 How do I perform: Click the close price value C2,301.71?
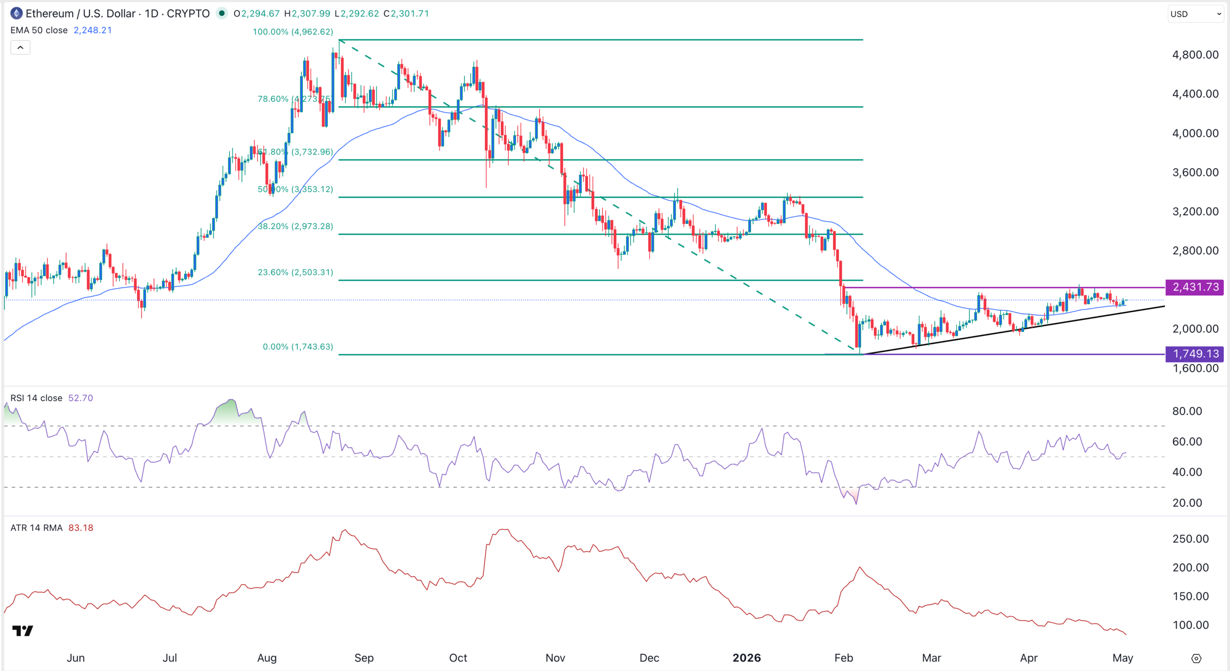point(406,13)
